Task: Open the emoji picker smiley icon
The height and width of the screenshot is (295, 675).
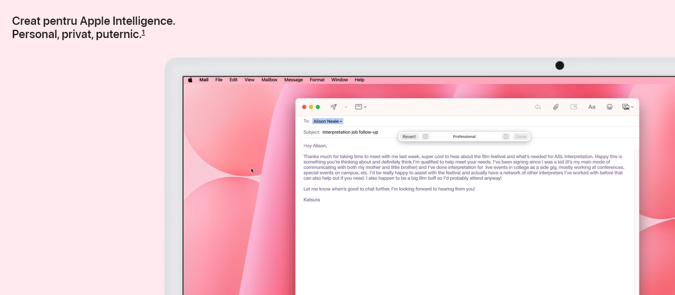Action: 610,107
